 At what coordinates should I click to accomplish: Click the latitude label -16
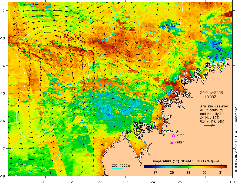tap(3, 121)
